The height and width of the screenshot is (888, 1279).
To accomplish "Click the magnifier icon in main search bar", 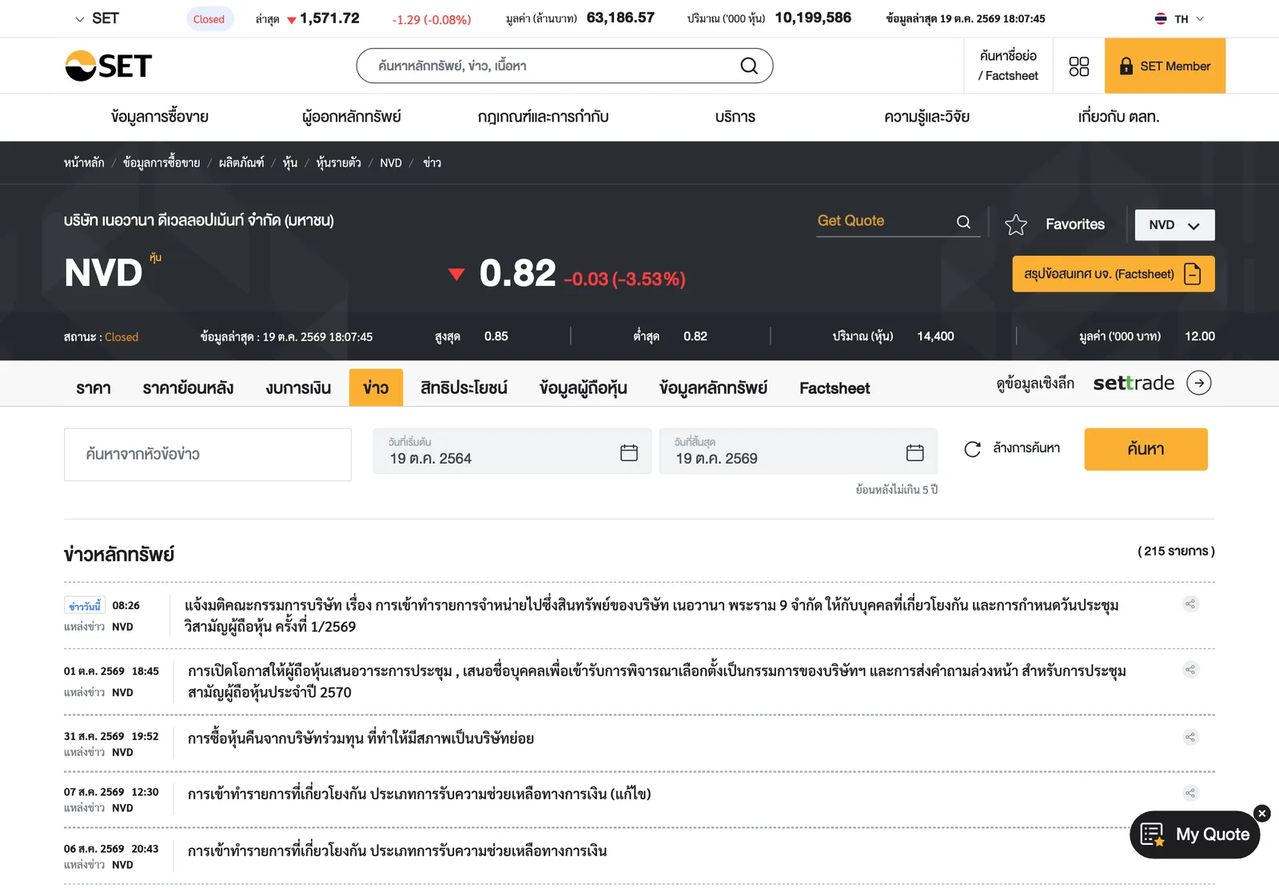I will pos(749,66).
